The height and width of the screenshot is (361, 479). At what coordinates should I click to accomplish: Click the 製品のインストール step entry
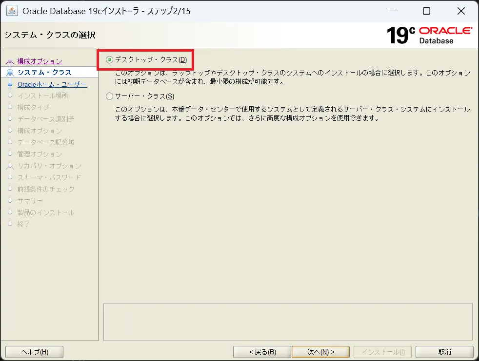point(46,212)
